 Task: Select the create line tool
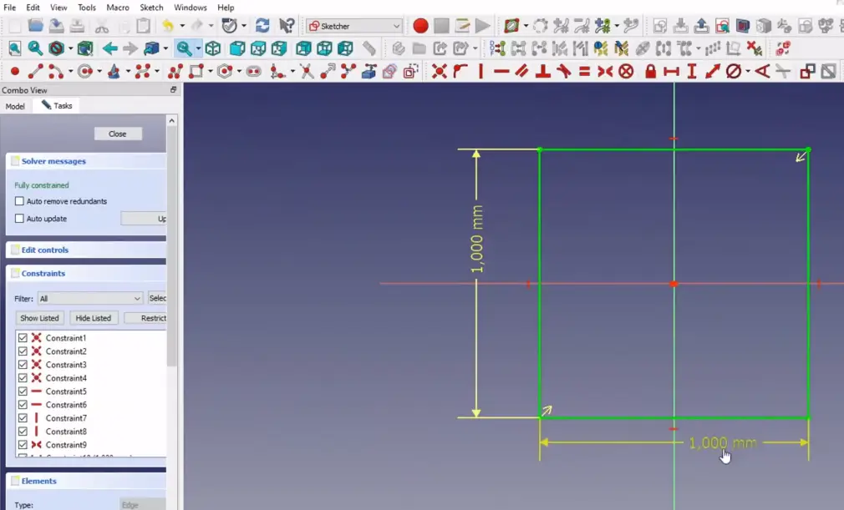[37, 72]
